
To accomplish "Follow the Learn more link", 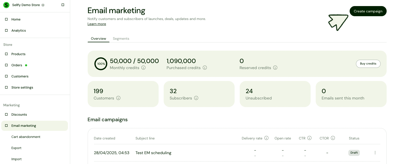I will pyautogui.click(x=97, y=24).
